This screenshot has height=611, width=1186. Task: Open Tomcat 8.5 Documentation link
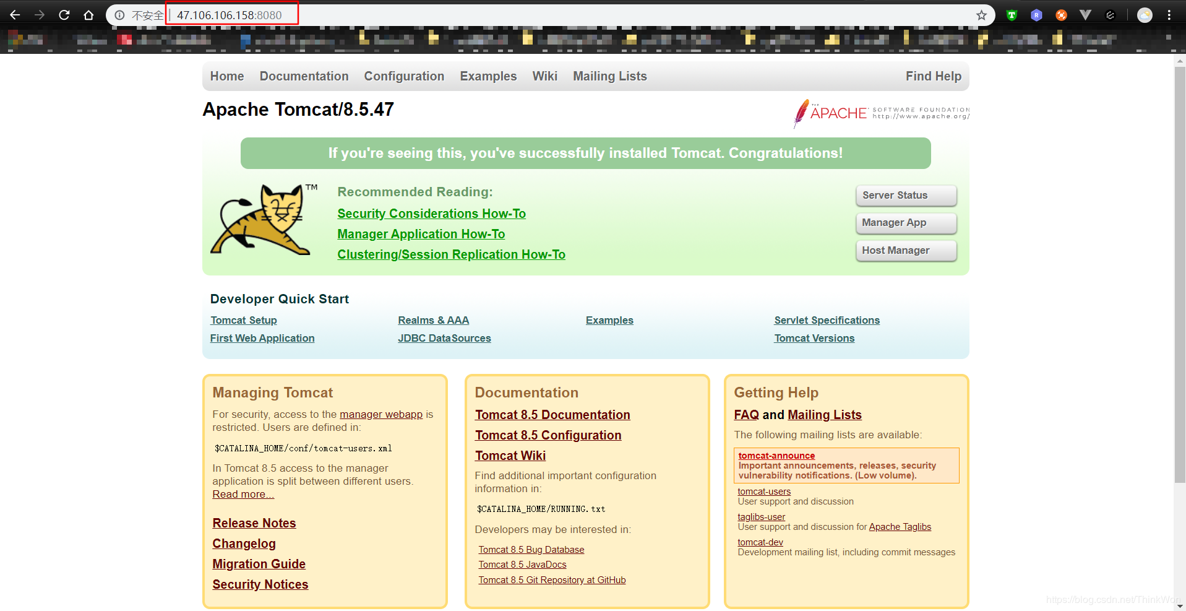click(x=552, y=415)
